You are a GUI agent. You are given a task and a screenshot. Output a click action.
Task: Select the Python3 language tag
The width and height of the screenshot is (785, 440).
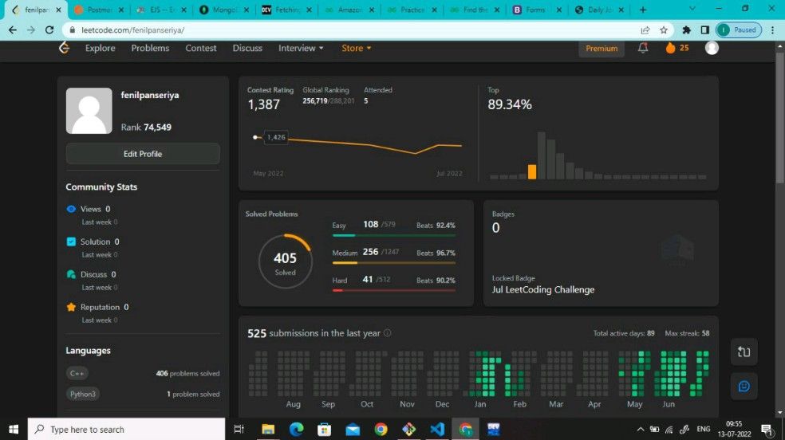(x=83, y=394)
